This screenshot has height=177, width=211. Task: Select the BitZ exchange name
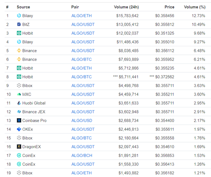(26, 24)
